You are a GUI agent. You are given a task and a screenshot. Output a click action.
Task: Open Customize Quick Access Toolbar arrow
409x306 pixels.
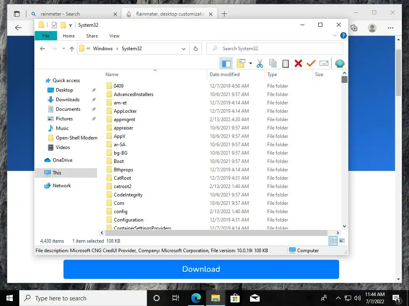coord(70,25)
